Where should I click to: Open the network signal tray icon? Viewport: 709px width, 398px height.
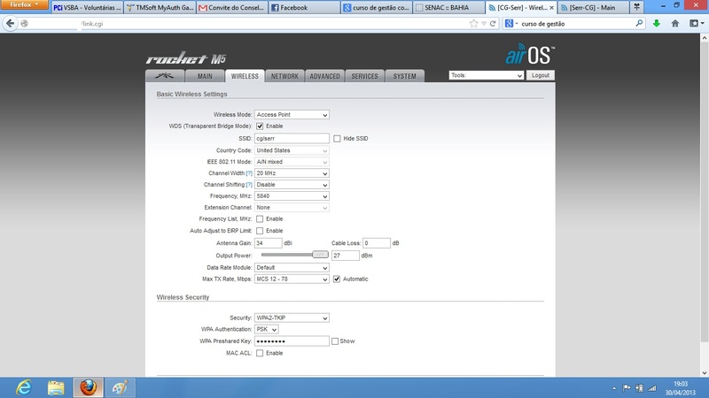[x=652, y=387]
